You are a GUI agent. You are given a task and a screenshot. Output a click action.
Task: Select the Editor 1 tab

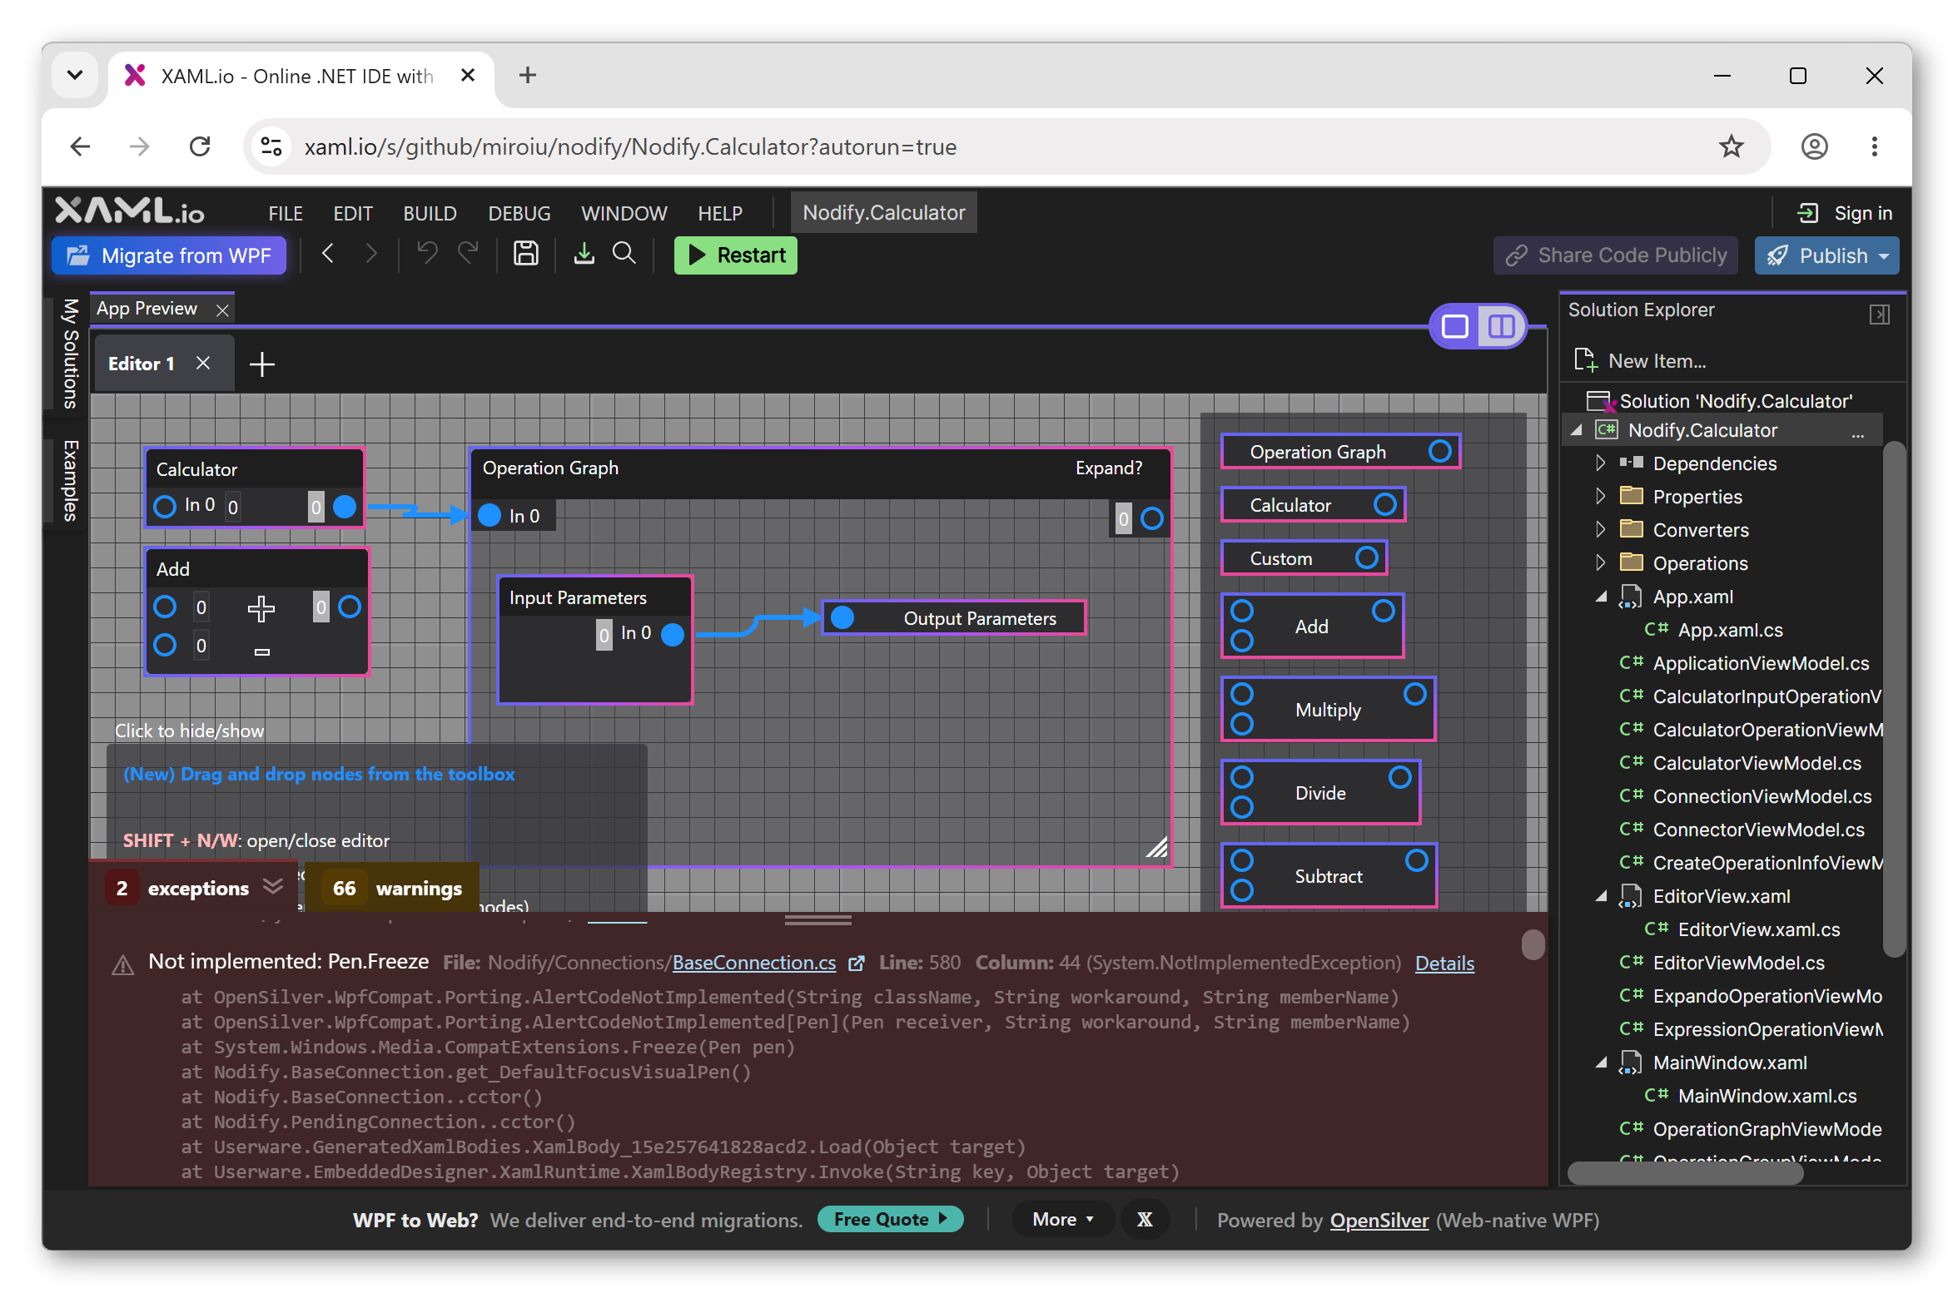(x=142, y=364)
